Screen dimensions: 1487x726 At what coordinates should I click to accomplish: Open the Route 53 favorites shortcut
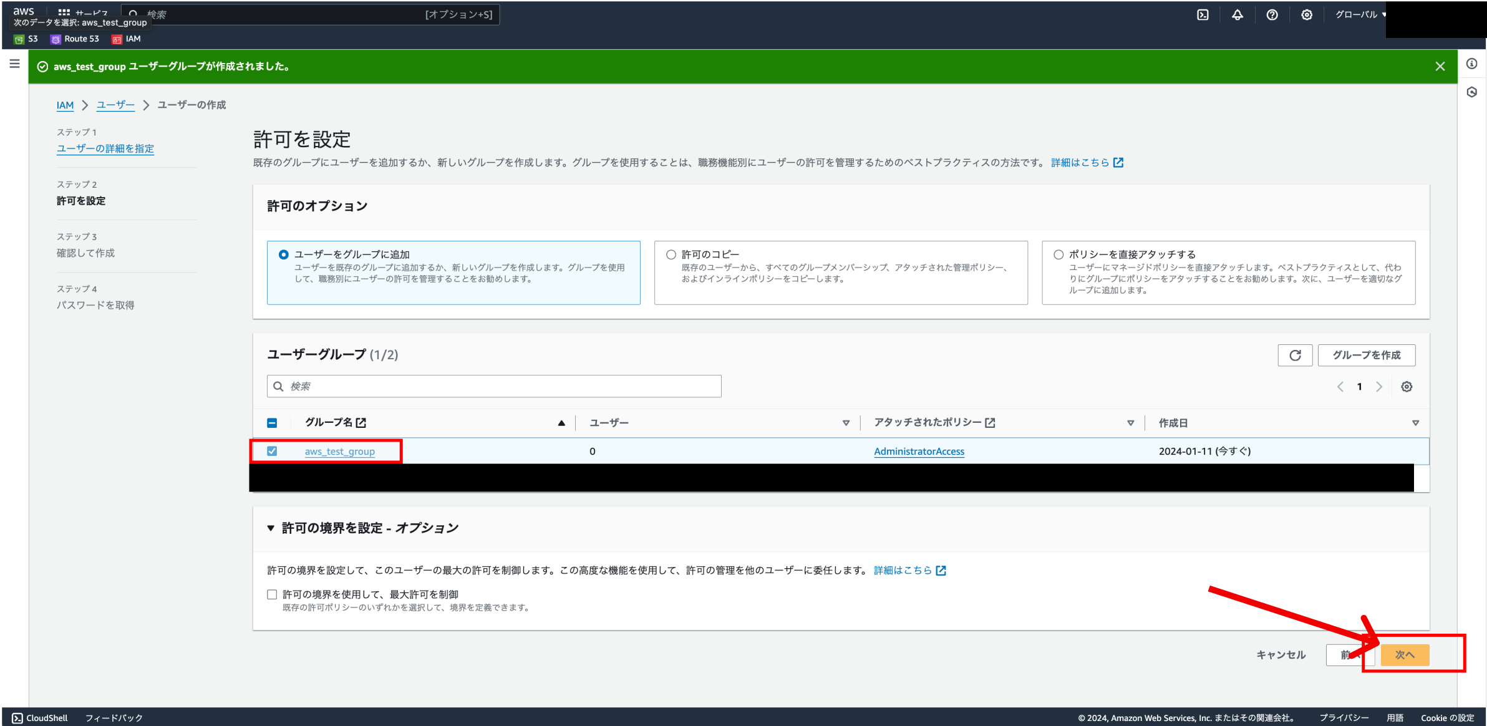tap(74, 39)
